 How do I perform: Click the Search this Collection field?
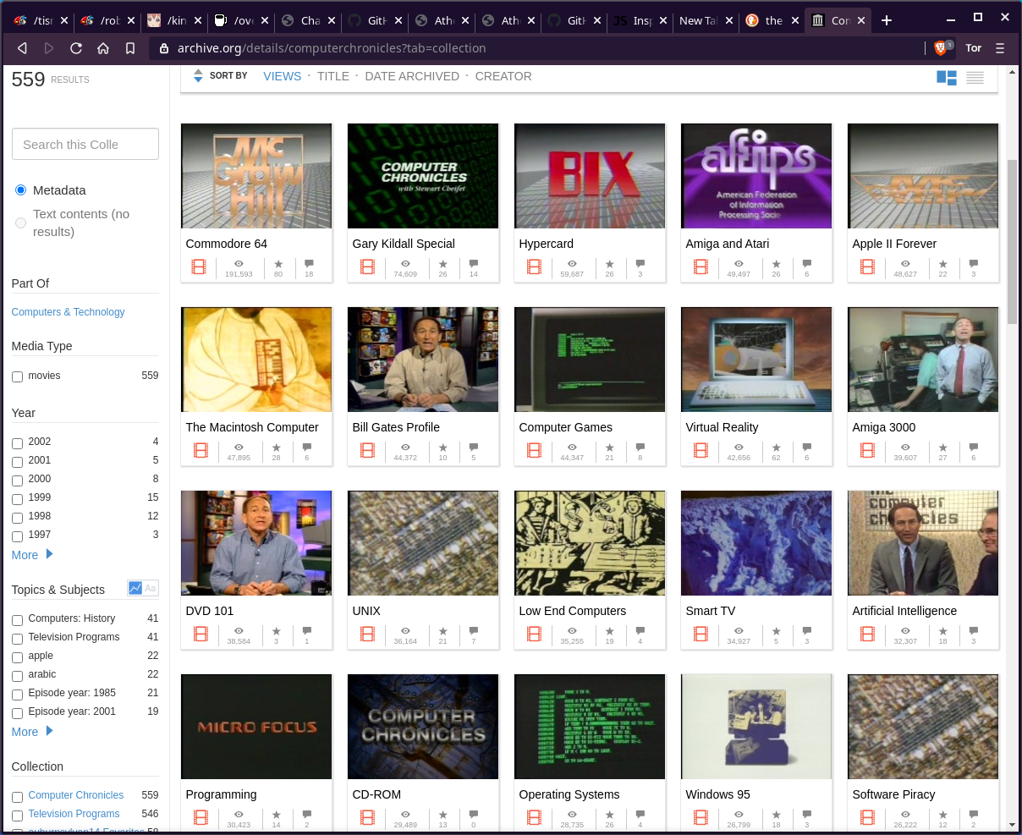coord(85,144)
